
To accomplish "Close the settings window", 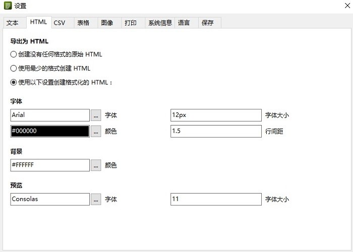I will (x=342, y=6).
